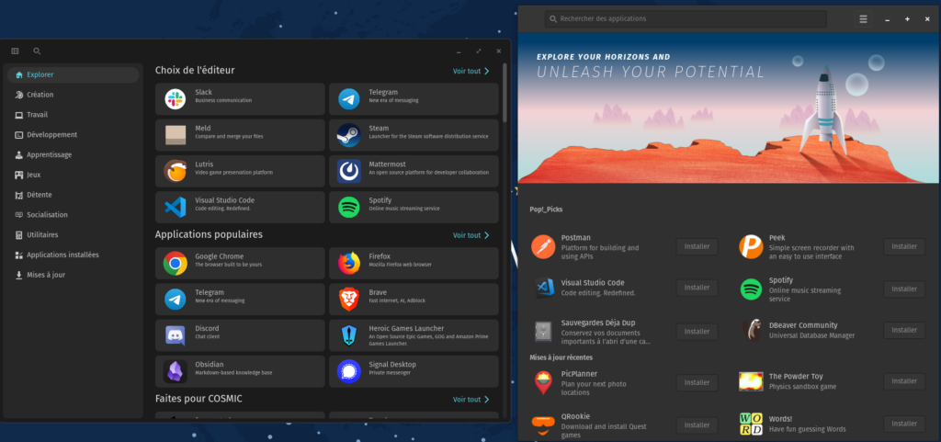Open the Brave browser icon

[348, 300]
